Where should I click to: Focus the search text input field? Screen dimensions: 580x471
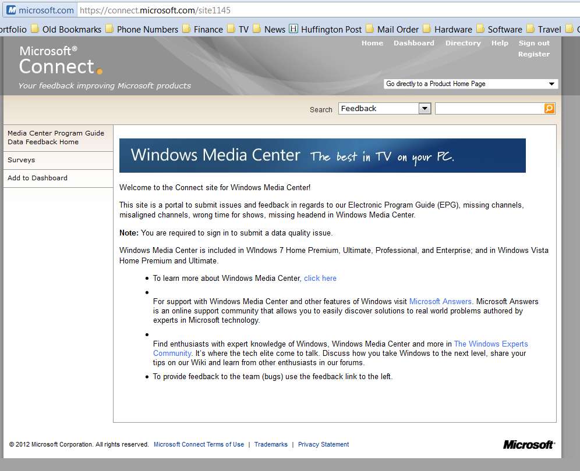[489, 109]
